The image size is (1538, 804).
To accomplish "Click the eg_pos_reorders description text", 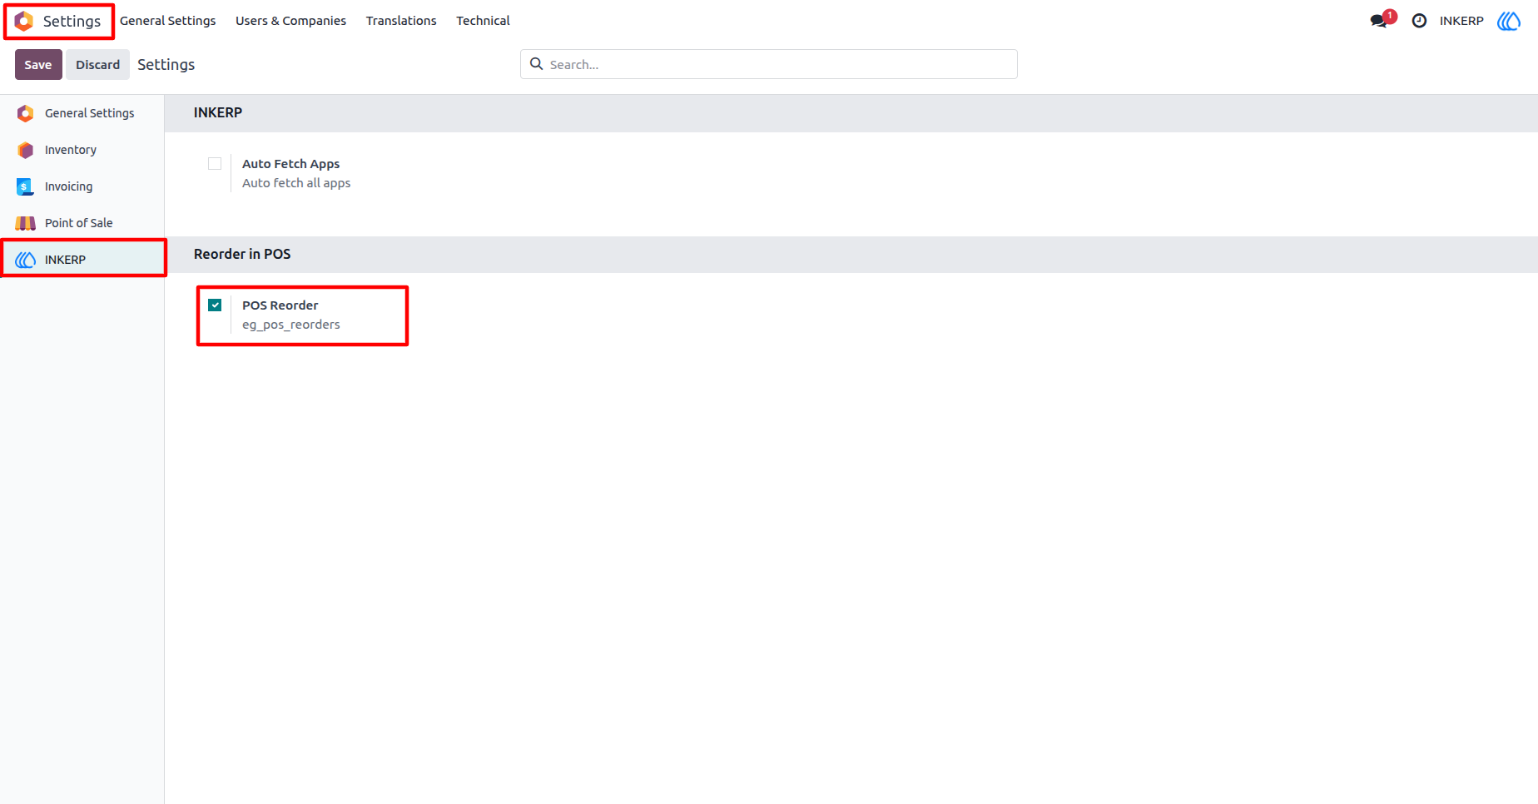I will 290,325.
